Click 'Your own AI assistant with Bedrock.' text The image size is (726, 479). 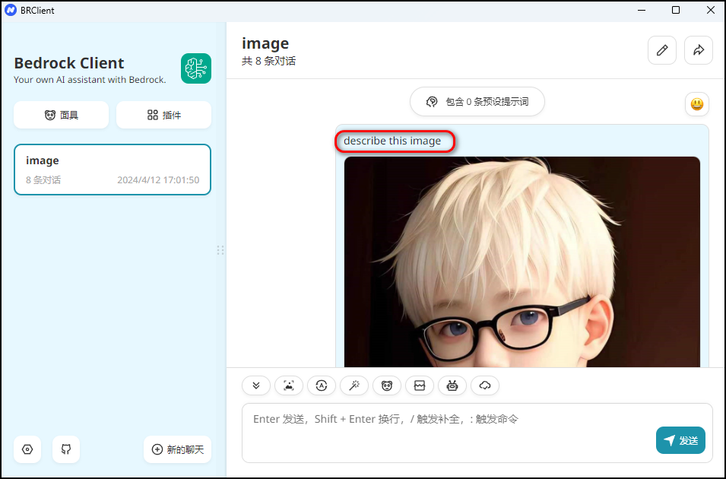click(x=90, y=80)
